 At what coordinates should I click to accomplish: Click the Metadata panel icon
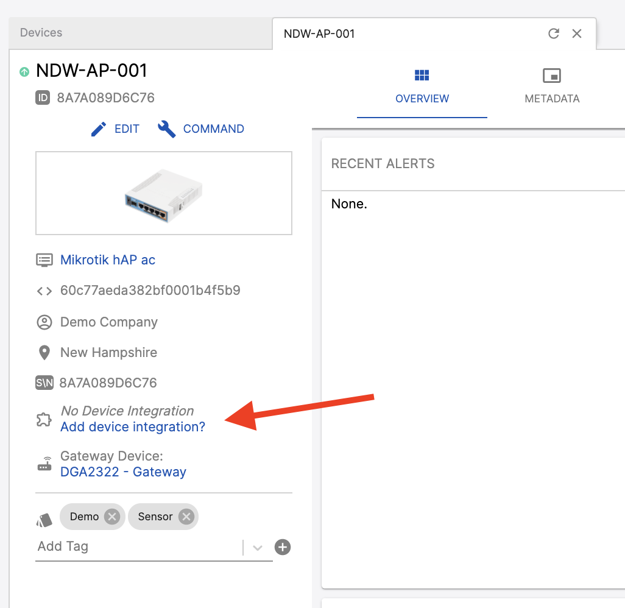point(552,76)
